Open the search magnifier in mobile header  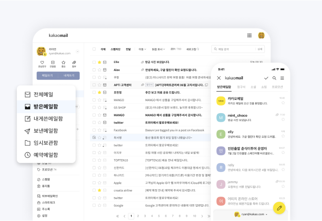pos(274,78)
